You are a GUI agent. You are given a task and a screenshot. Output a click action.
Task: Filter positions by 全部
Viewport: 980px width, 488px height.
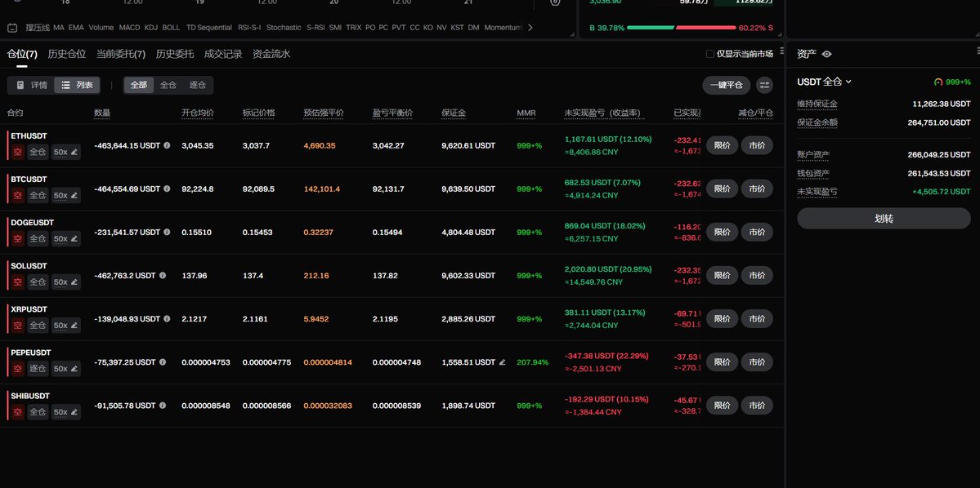139,85
